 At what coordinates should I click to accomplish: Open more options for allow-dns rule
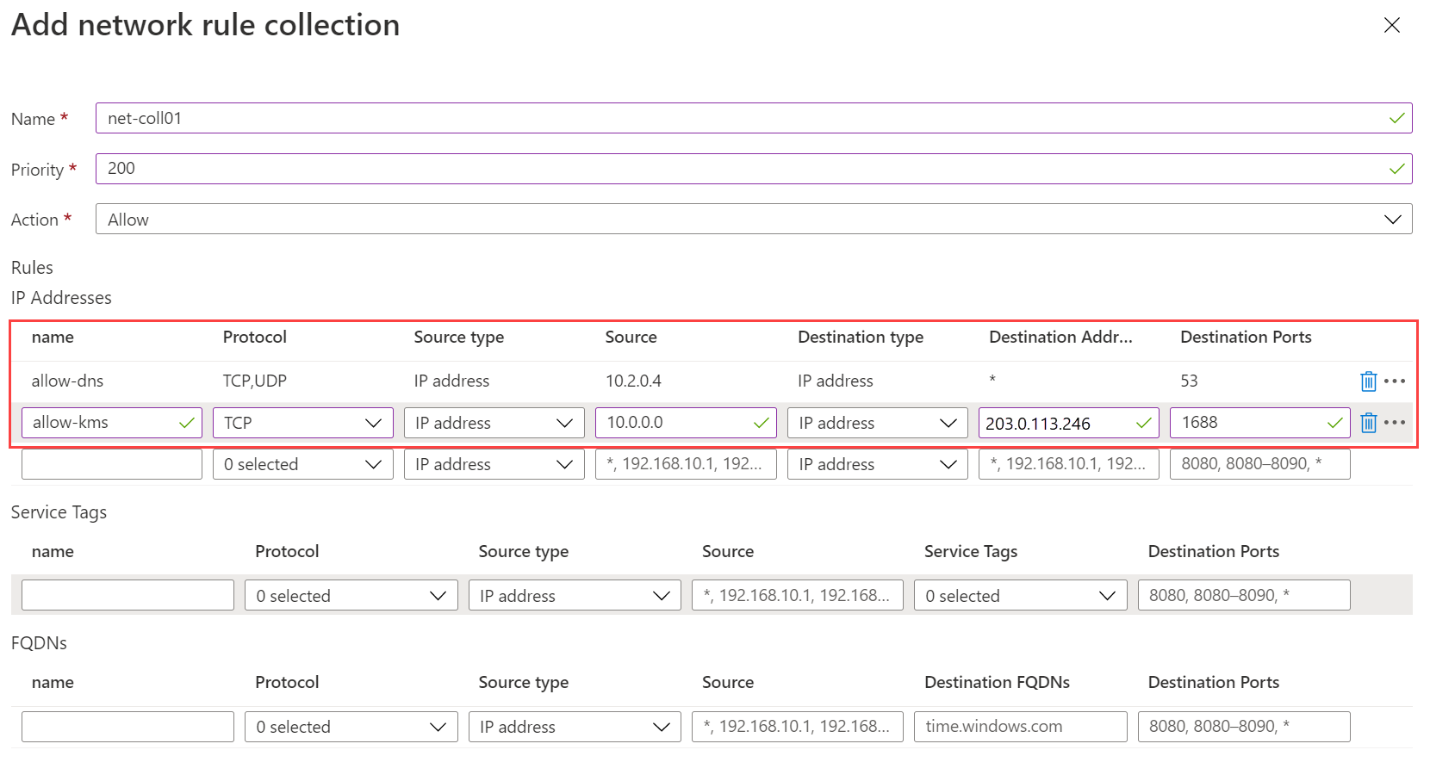coord(1395,381)
